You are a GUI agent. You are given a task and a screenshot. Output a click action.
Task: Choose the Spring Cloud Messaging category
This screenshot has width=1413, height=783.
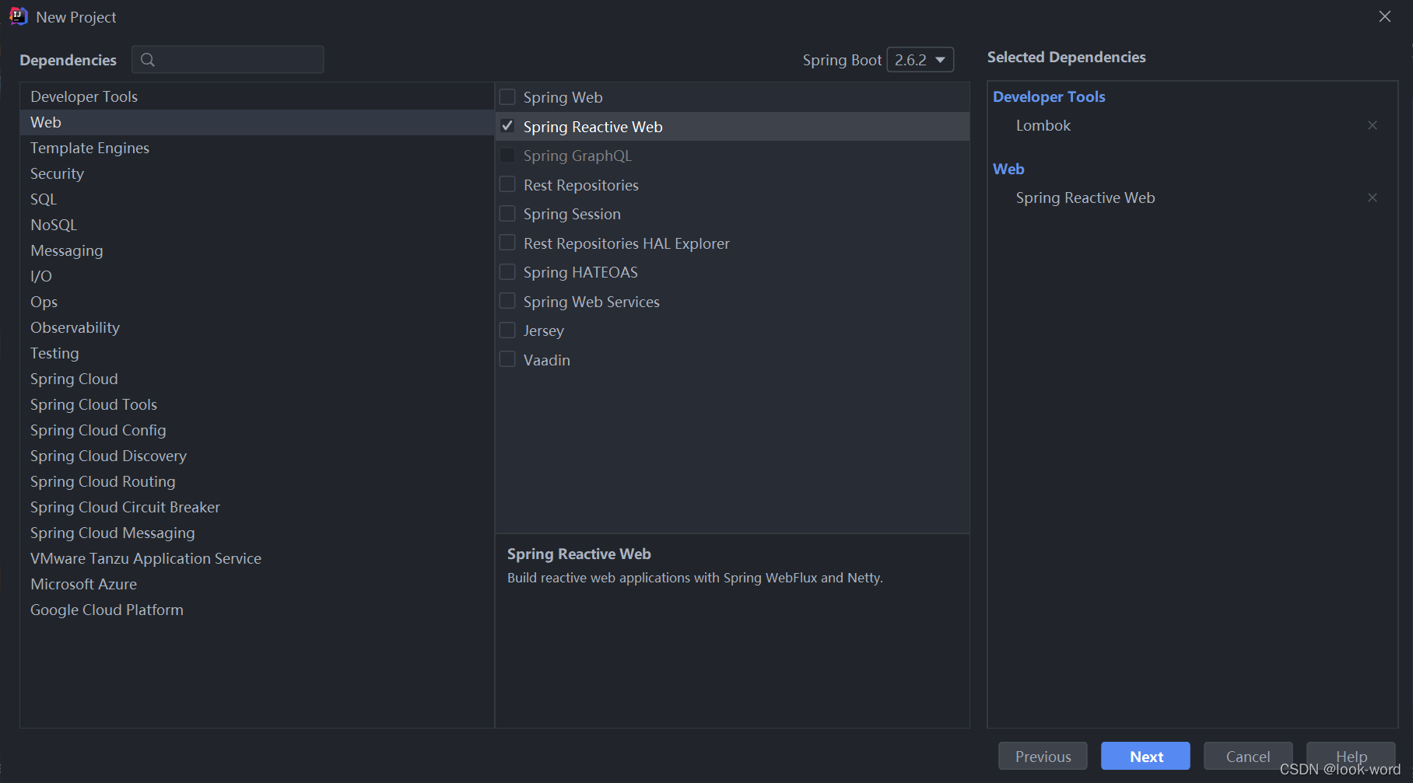[x=257, y=533]
